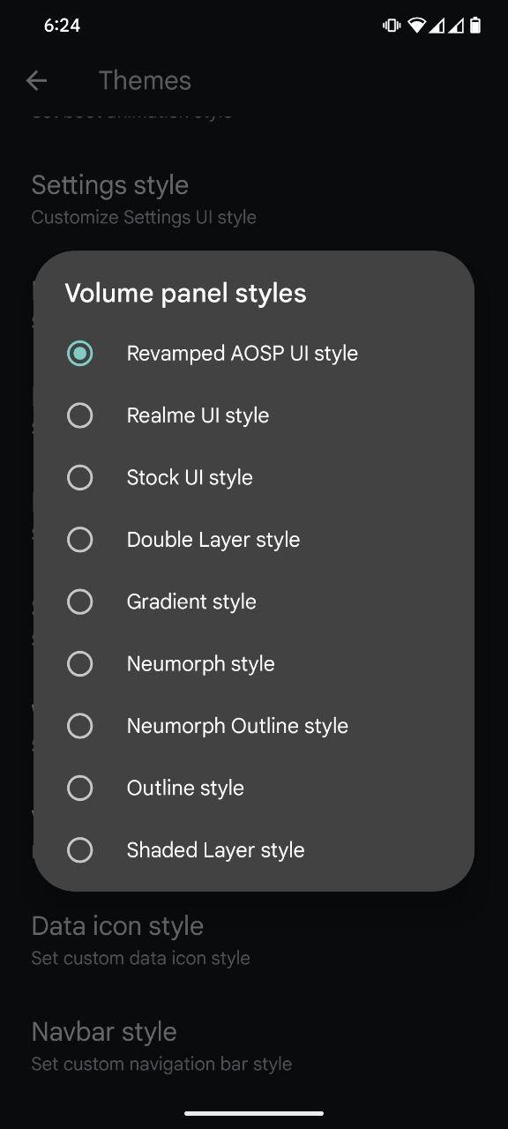
Task: Choose Outline style option
Action: point(253,788)
